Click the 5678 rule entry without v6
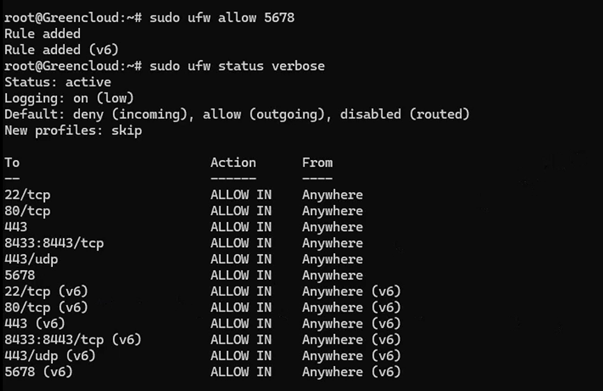This screenshot has height=391, width=603. 19,276
